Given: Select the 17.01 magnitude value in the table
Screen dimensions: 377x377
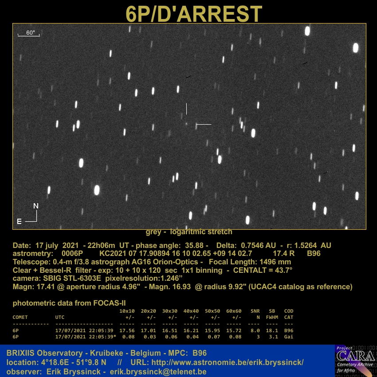Looking at the screenshot, I should (148, 330).
